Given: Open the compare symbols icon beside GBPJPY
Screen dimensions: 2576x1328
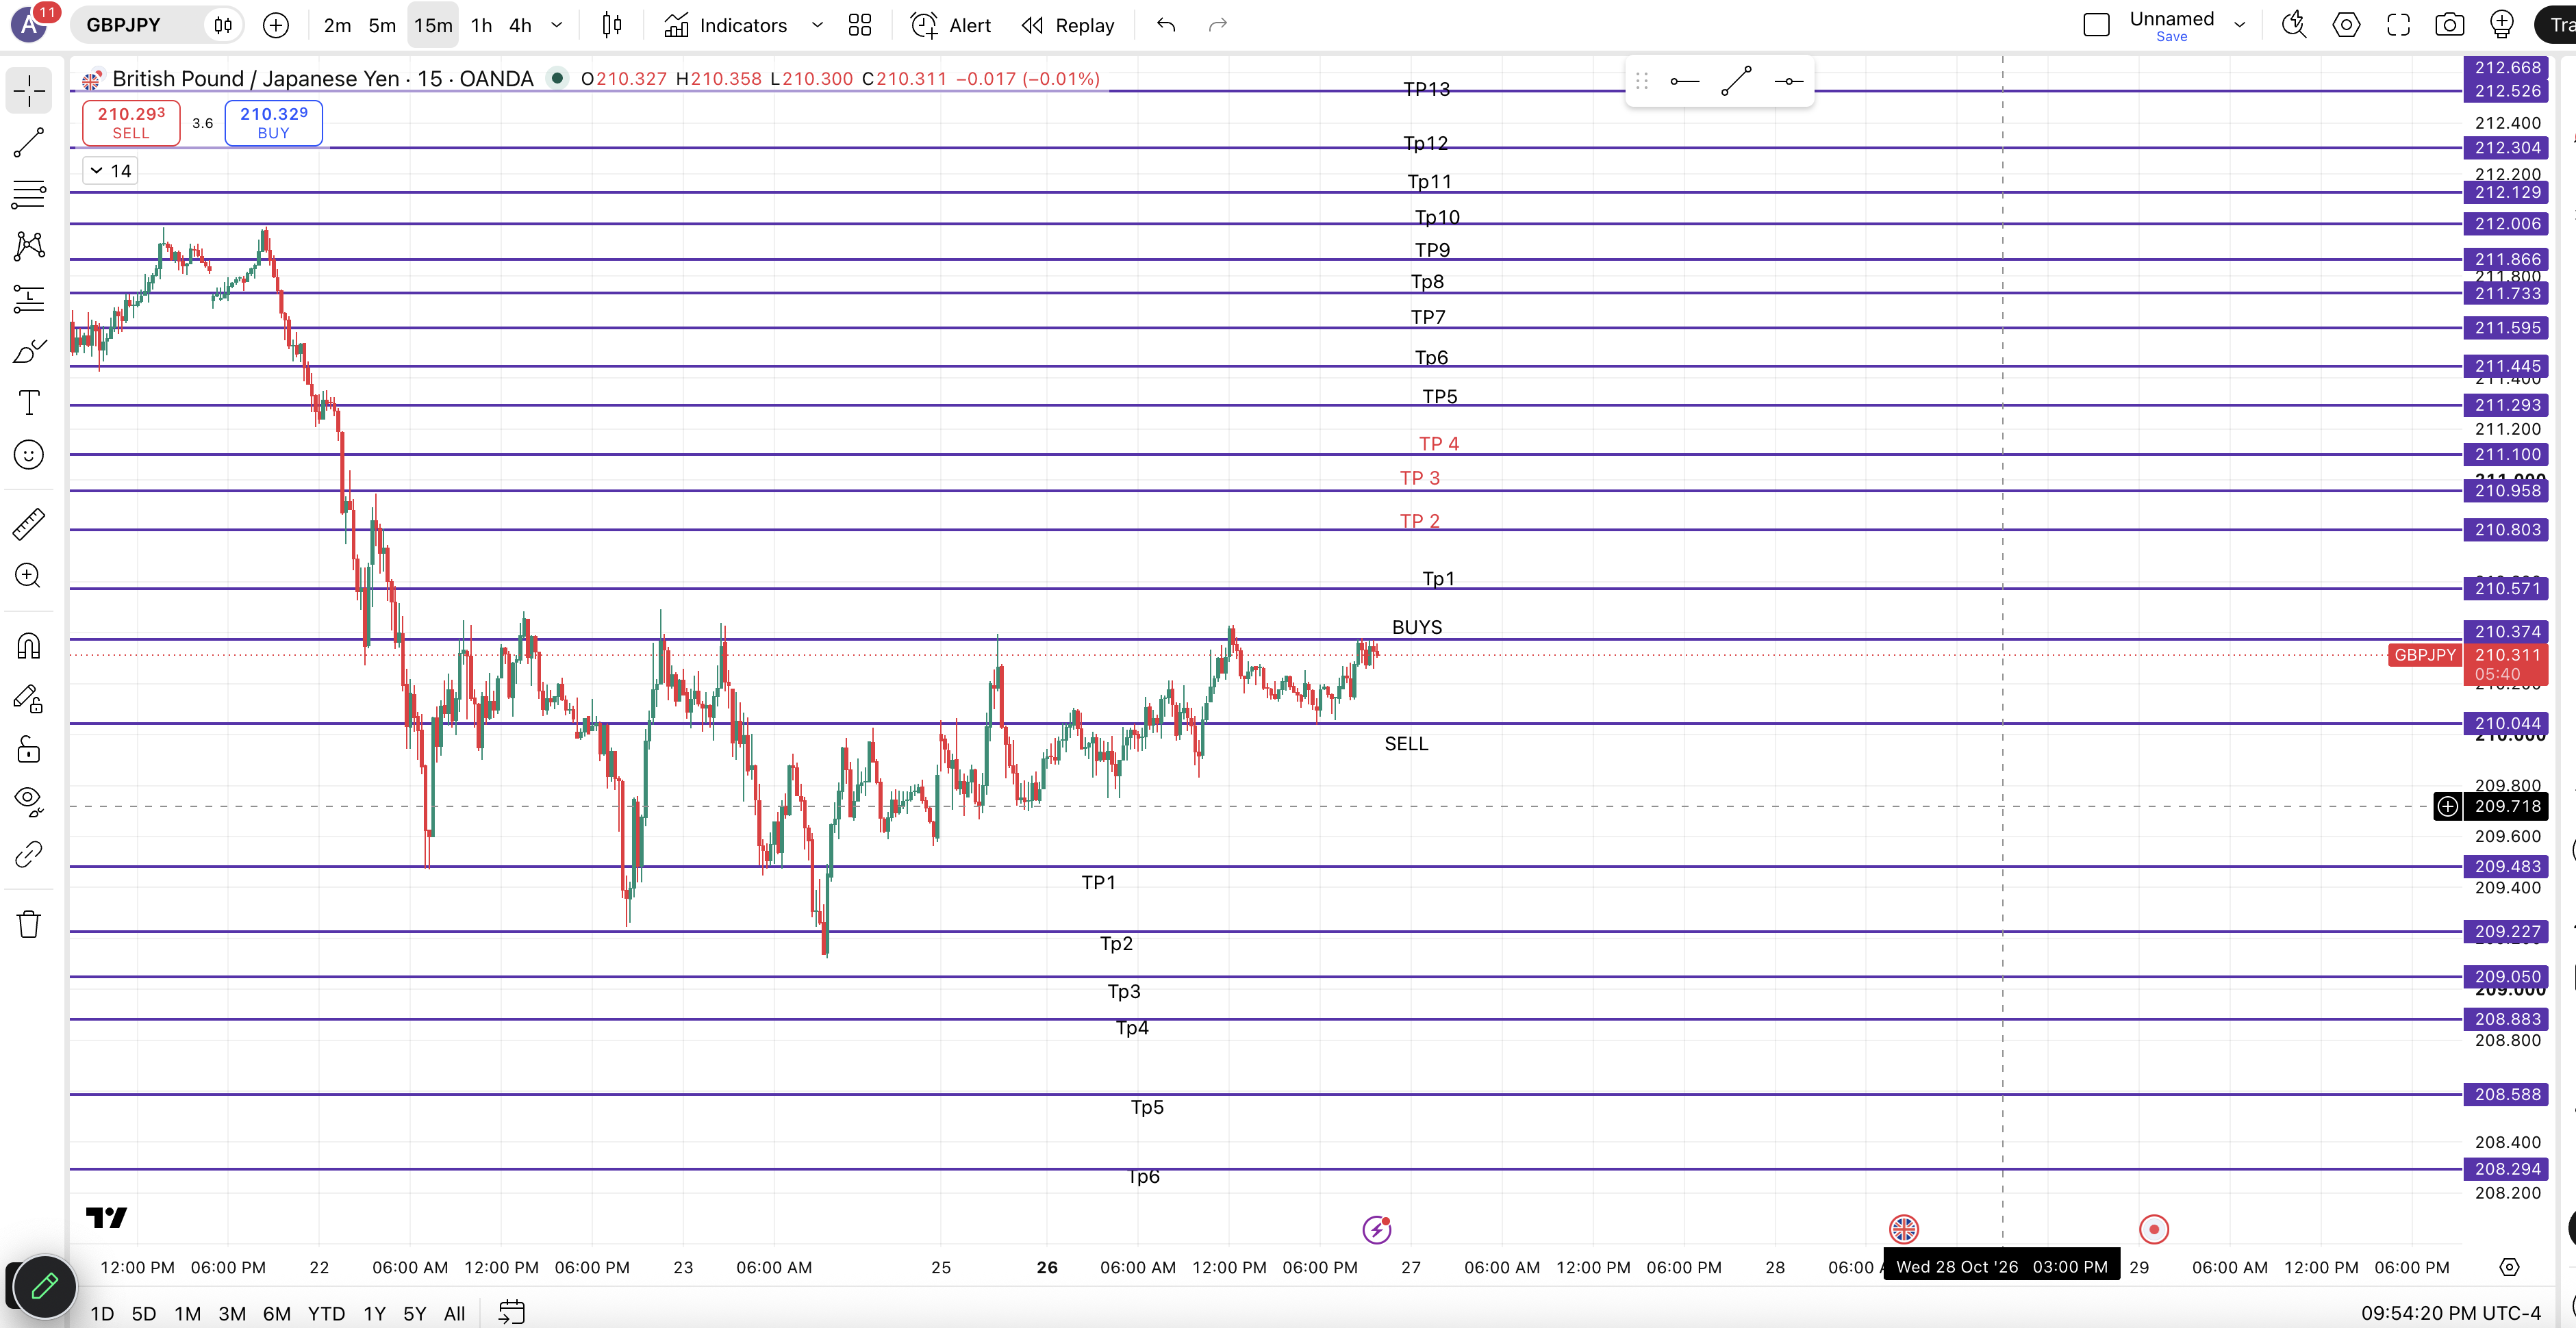Looking at the screenshot, I should point(223,25).
